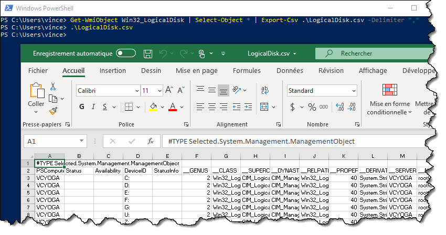Click the Coller paste icon

click(x=37, y=90)
